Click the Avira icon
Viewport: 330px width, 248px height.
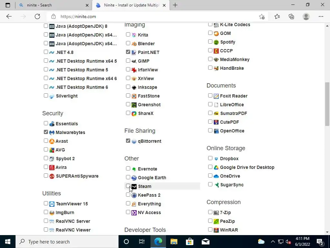[52, 168]
